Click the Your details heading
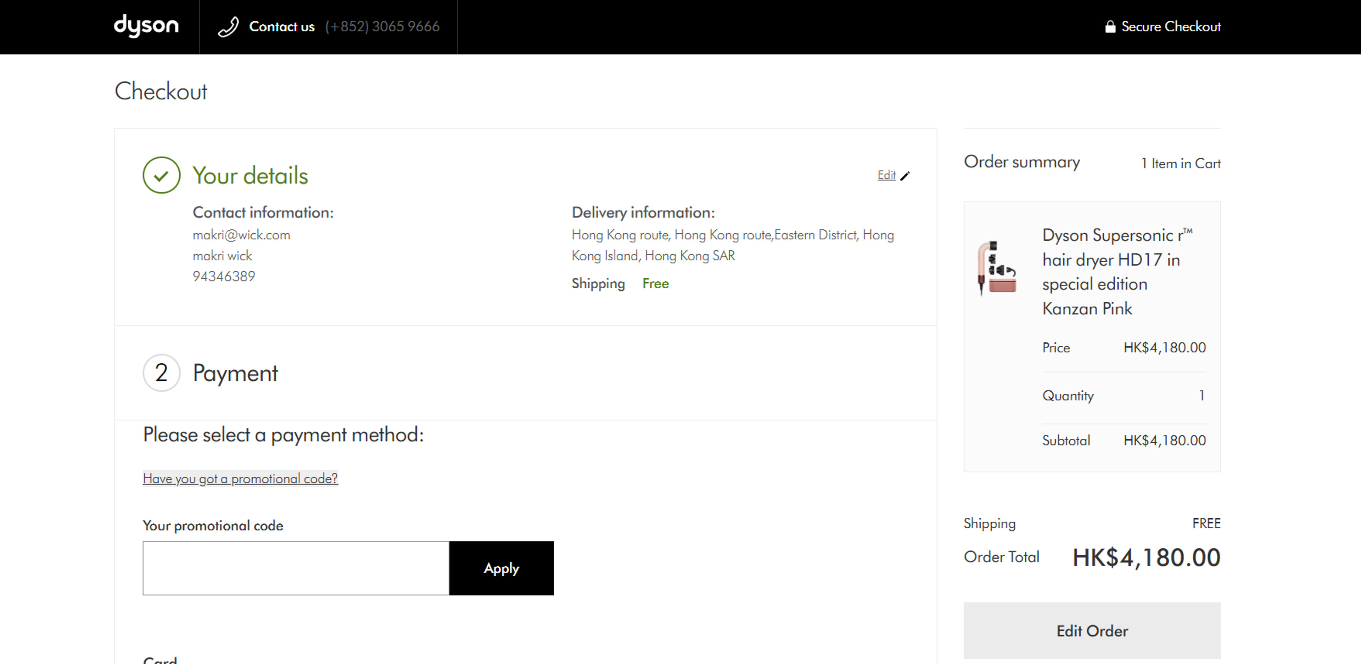This screenshot has width=1361, height=664. (250, 175)
